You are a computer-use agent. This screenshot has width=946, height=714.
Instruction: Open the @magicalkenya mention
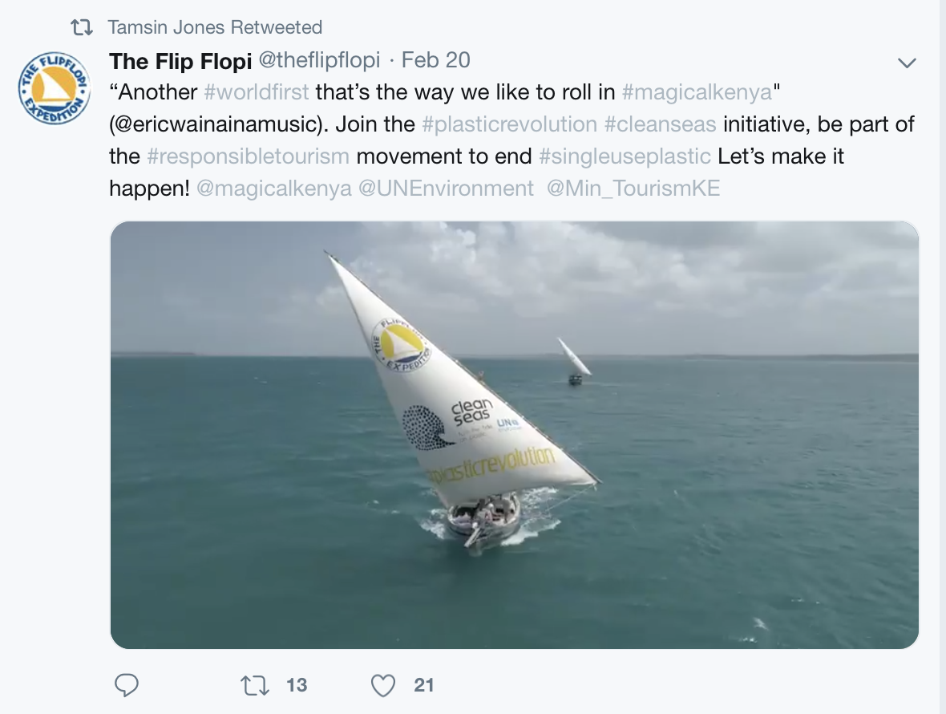pos(274,189)
